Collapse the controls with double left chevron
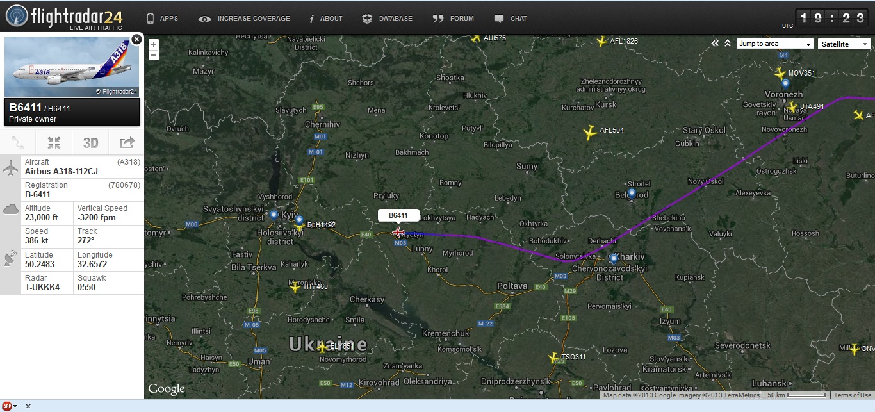 tap(716, 44)
